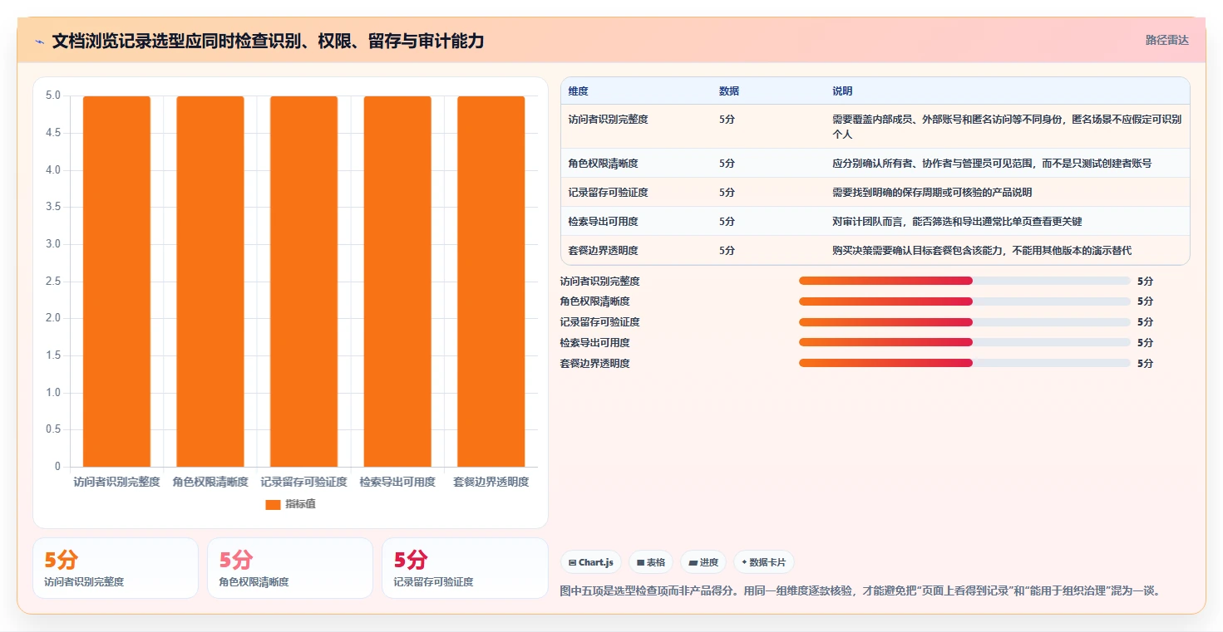
Task: Click the 数据卡片 chip
Action: click(763, 562)
